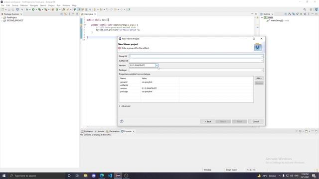Open File Explorer from the taskbar
This screenshot has height=179, width=319.
(85, 176)
